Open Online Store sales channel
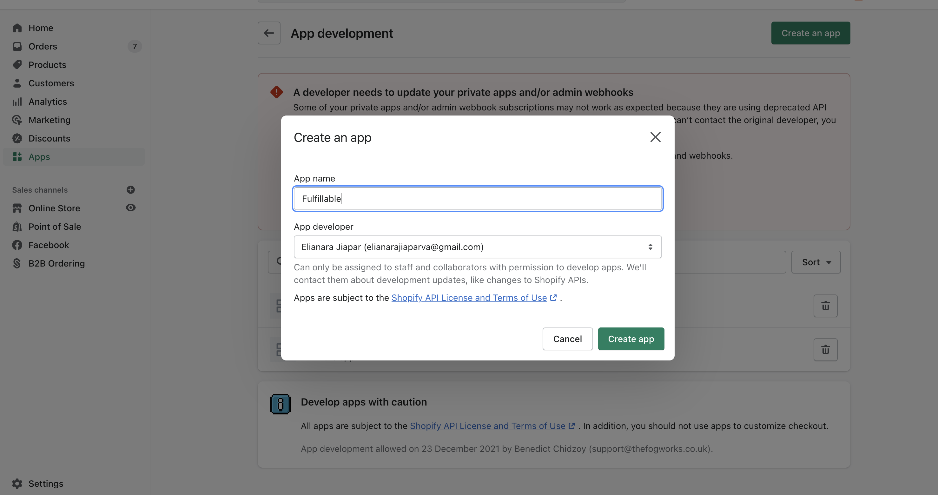The image size is (938, 495). 54,208
